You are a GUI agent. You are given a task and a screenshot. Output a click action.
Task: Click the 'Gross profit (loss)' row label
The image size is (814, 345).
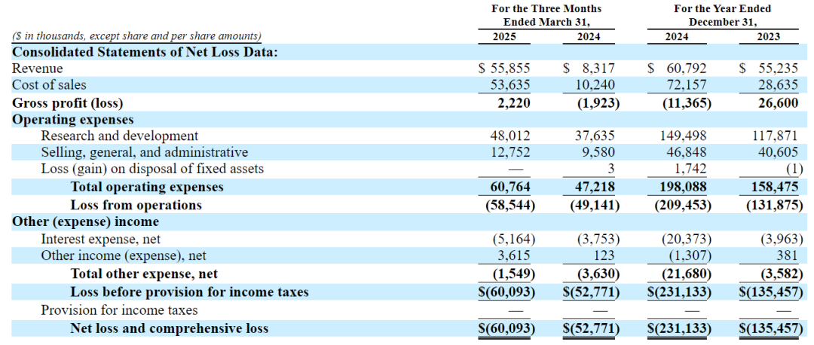tap(68, 103)
